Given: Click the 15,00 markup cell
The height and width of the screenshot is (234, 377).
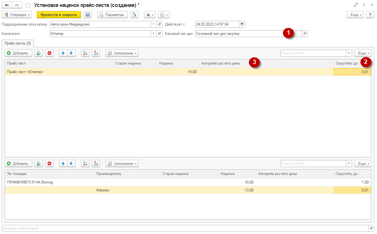Looking at the screenshot, I should pyautogui.click(x=178, y=72).
